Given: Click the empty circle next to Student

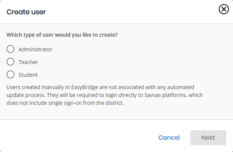Looking at the screenshot, I should 10,75.
